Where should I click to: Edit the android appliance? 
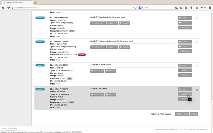coord(185,66)
